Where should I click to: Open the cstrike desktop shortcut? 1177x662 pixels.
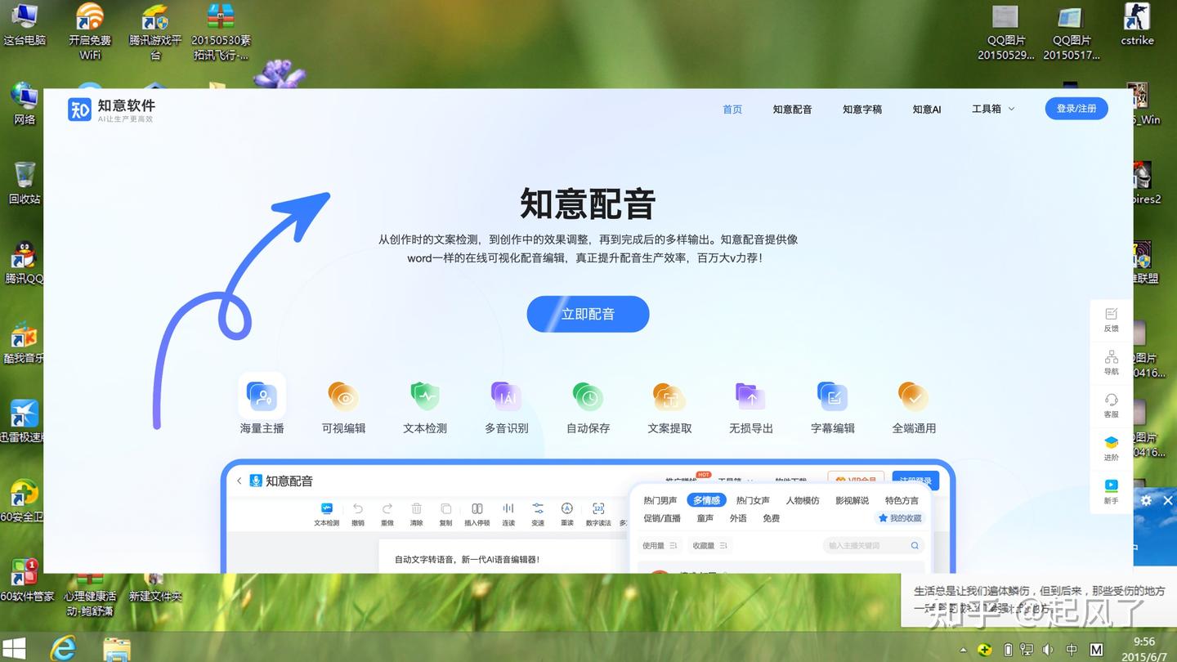[1137, 25]
